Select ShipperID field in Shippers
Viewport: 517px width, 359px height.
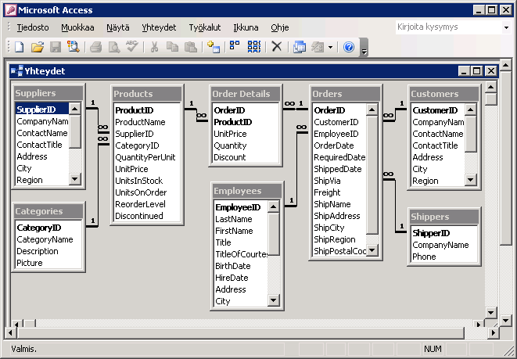[x=444, y=233]
